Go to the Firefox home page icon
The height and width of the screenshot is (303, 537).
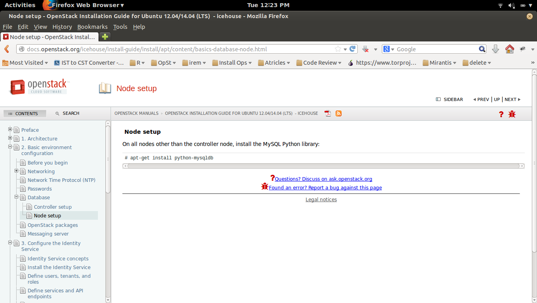(x=510, y=49)
